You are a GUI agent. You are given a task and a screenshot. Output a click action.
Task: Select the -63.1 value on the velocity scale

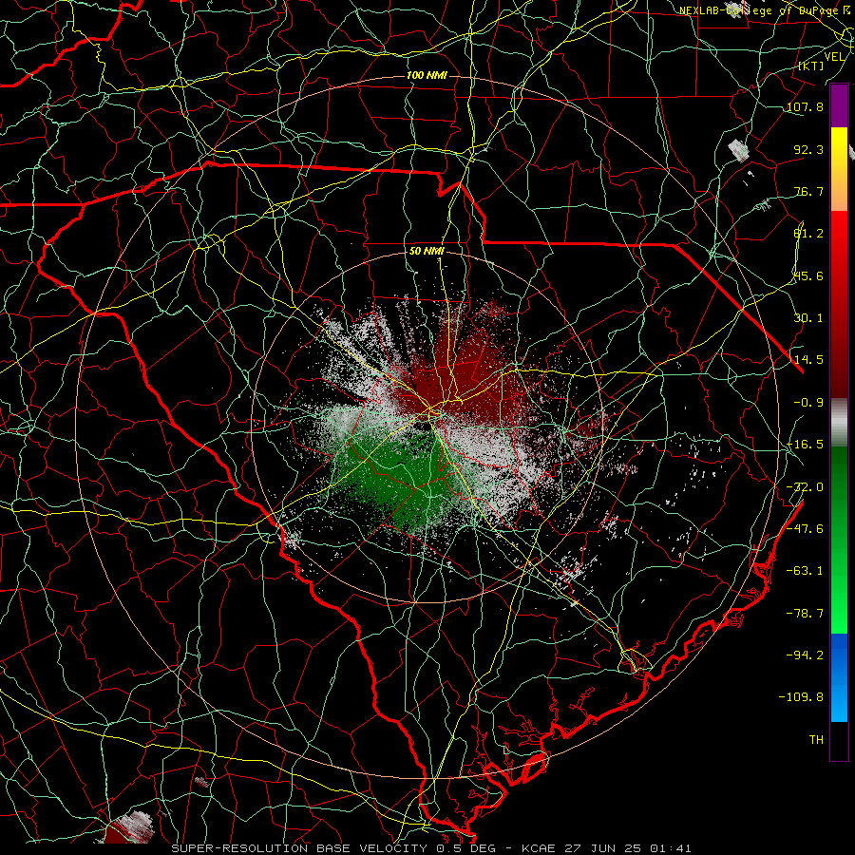(805, 571)
